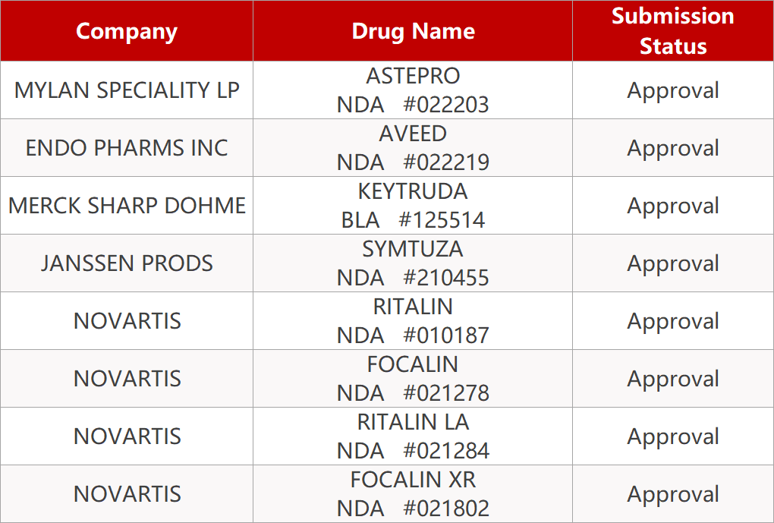Screen dimensions: 774x523
Task: Click the Drug Name column header
Action: (413, 31)
